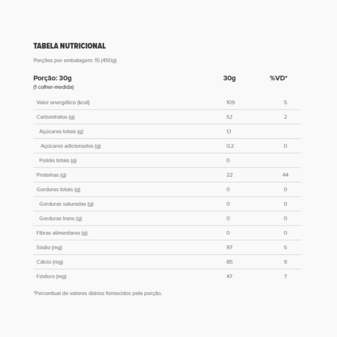The width and height of the screenshot is (337, 337).
Task: Click the Porção: 30g label
Action: (53, 78)
